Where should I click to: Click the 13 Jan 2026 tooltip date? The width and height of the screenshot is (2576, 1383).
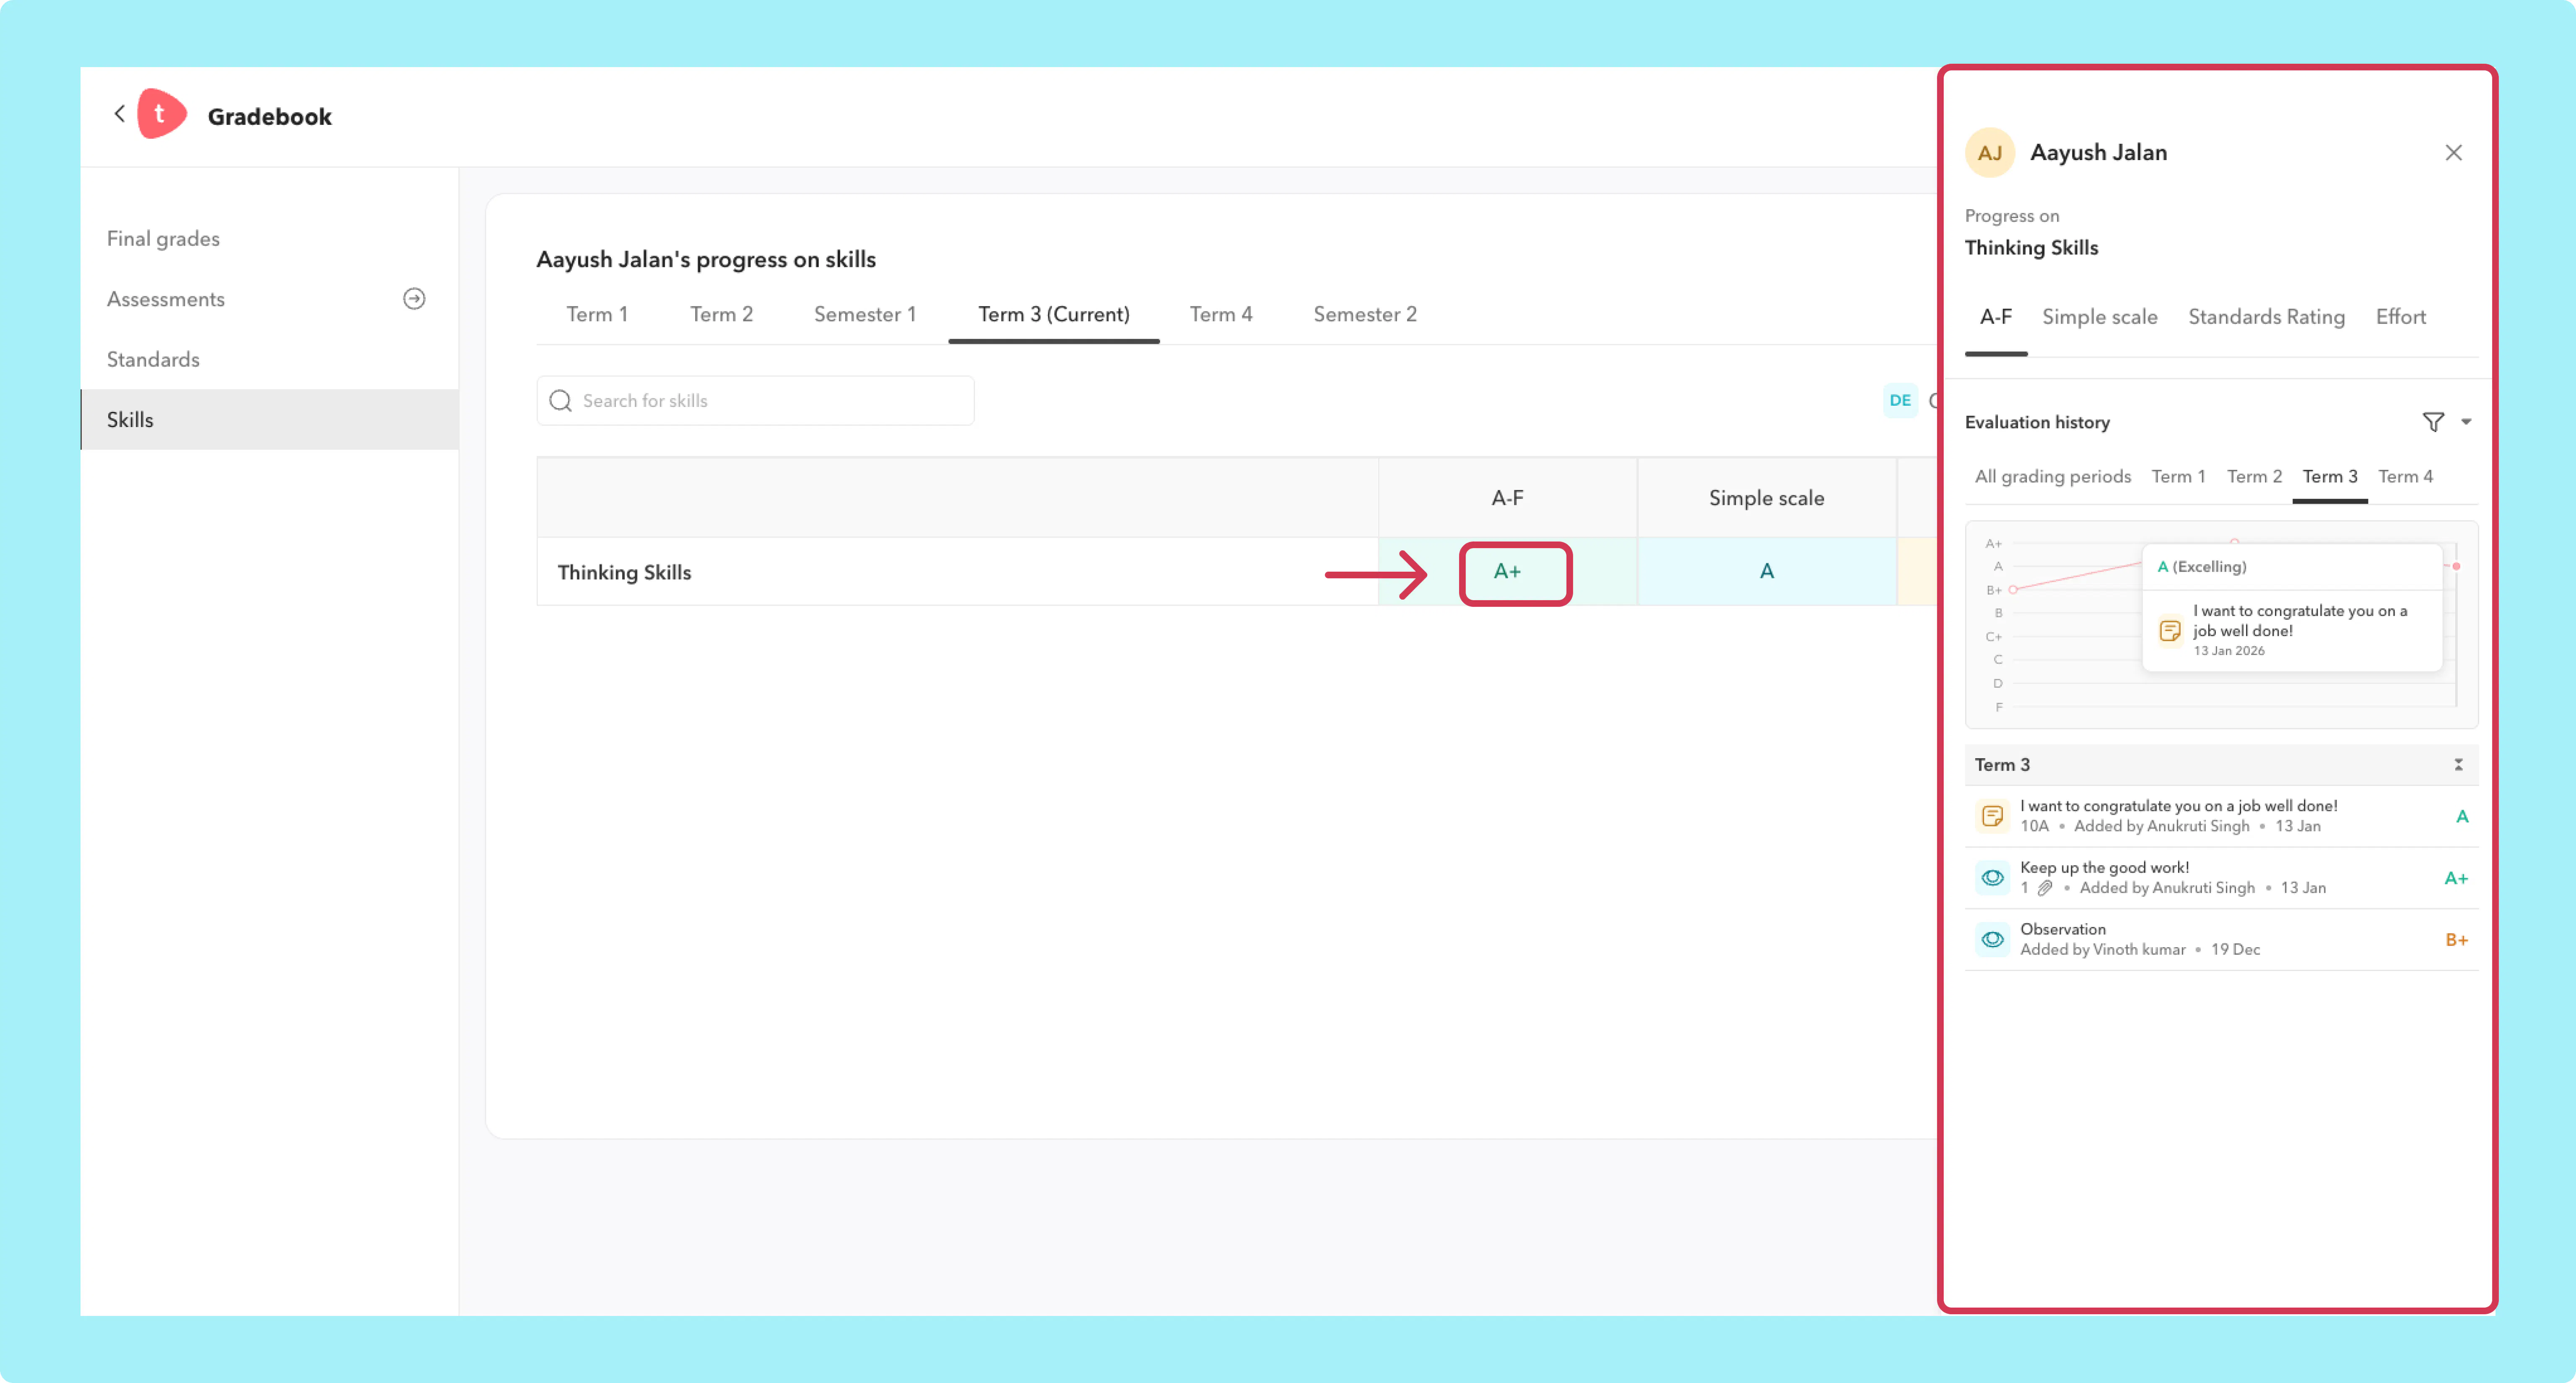point(2228,652)
